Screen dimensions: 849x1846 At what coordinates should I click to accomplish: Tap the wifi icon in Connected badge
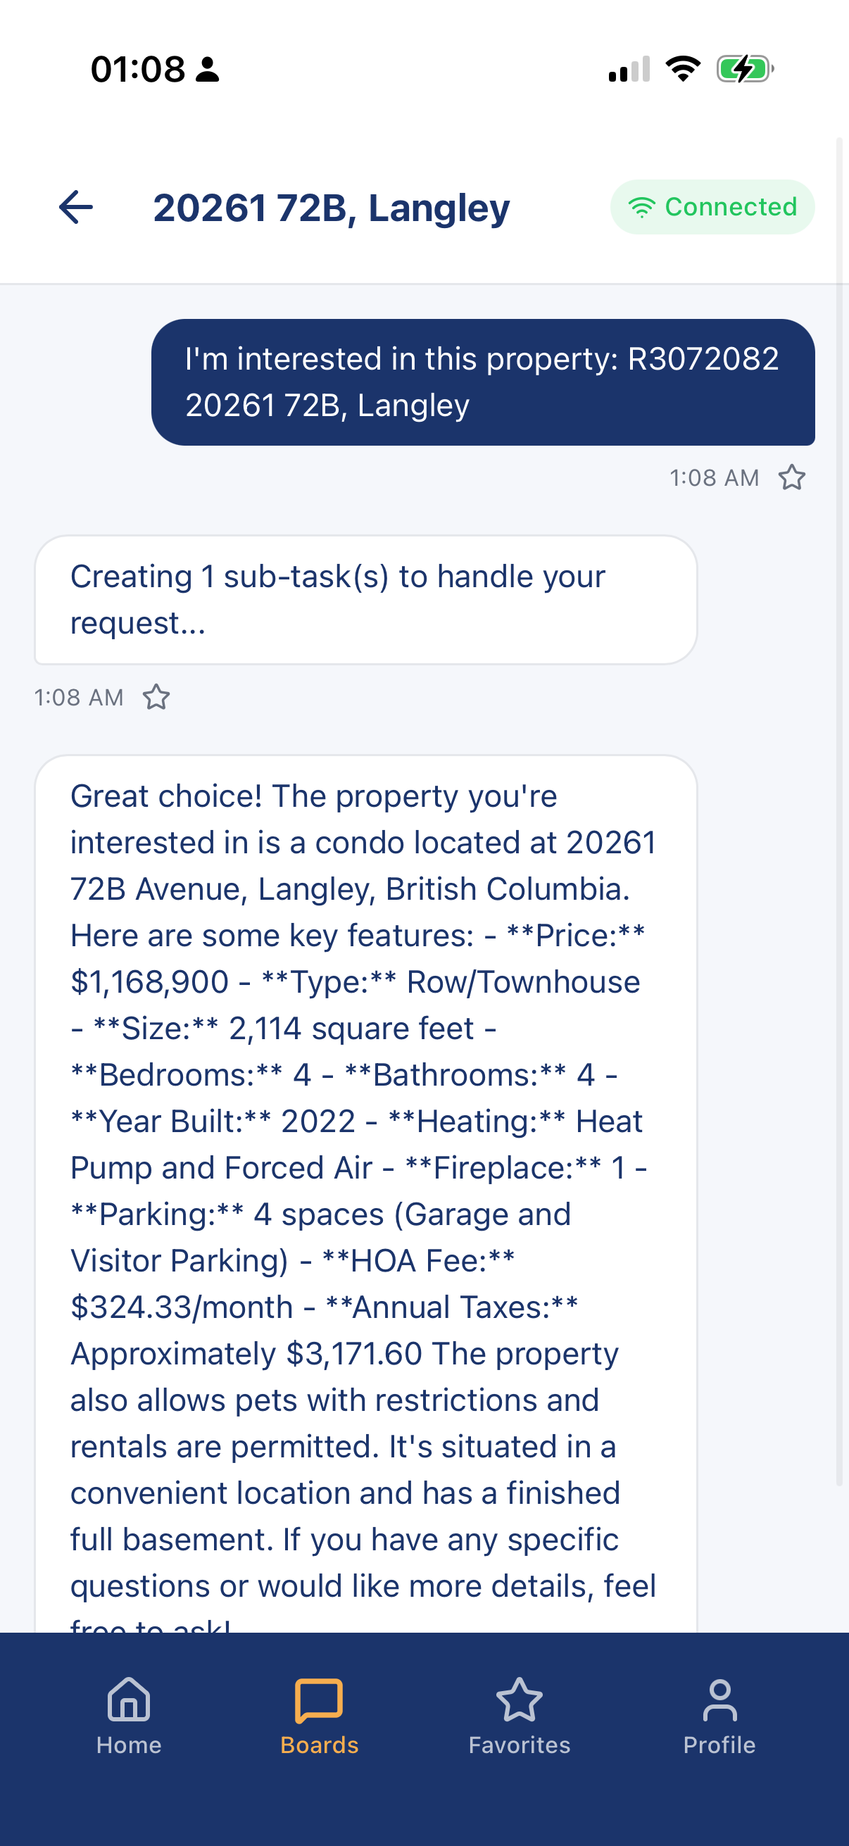642,208
